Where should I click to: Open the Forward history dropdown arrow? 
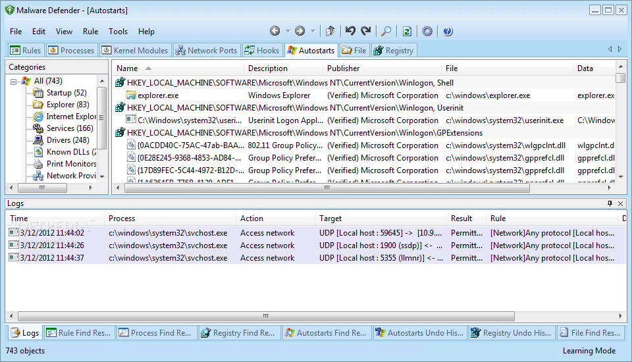[x=313, y=31]
